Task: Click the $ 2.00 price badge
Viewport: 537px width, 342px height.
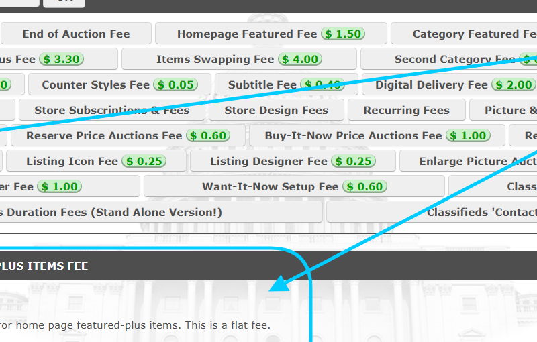Action: tap(514, 84)
